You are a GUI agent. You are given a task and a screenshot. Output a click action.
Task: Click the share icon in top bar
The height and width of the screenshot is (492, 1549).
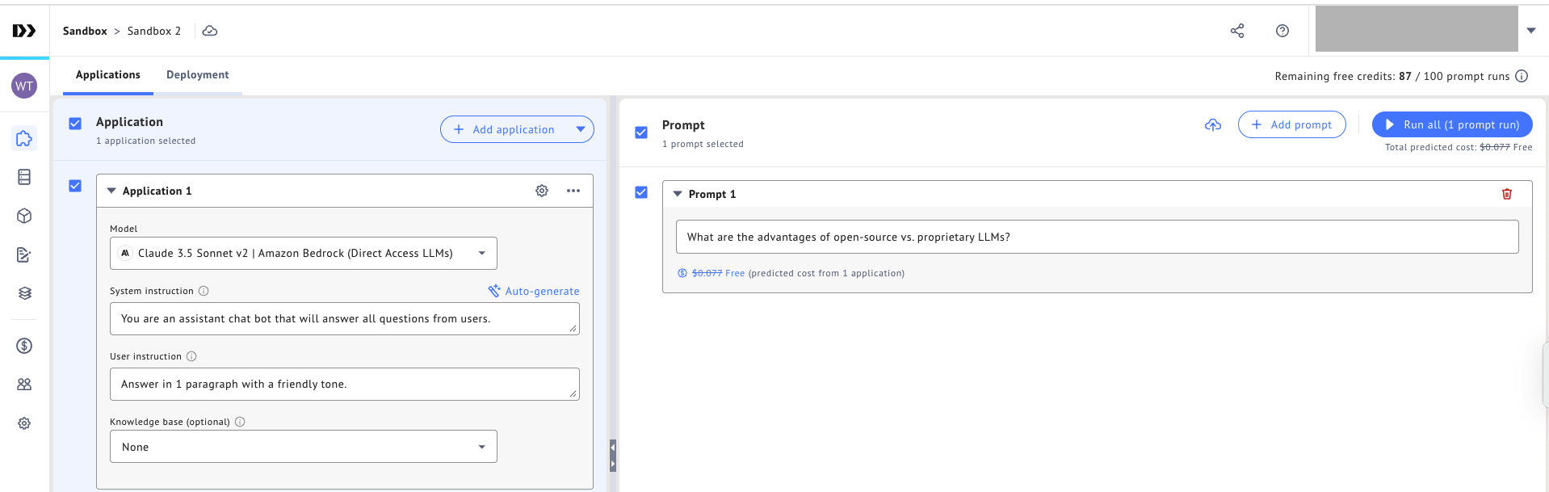pos(1236,31)
